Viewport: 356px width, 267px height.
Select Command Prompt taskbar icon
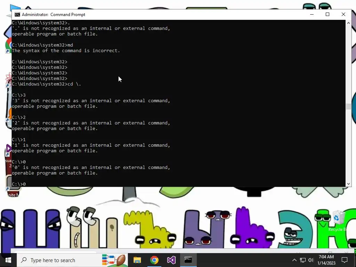pyautogui.click(x=188, y=260)
